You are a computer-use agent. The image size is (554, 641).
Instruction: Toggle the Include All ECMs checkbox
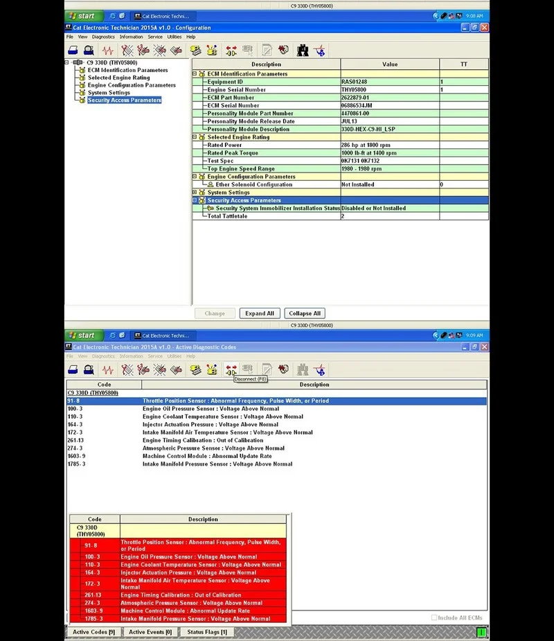pos(434,617)
